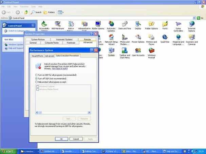Open Internet Options icon

pos(192,27)
